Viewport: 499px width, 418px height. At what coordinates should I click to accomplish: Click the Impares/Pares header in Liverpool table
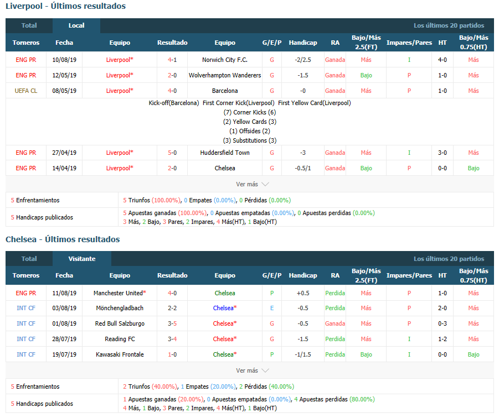(x=409, y=43)
